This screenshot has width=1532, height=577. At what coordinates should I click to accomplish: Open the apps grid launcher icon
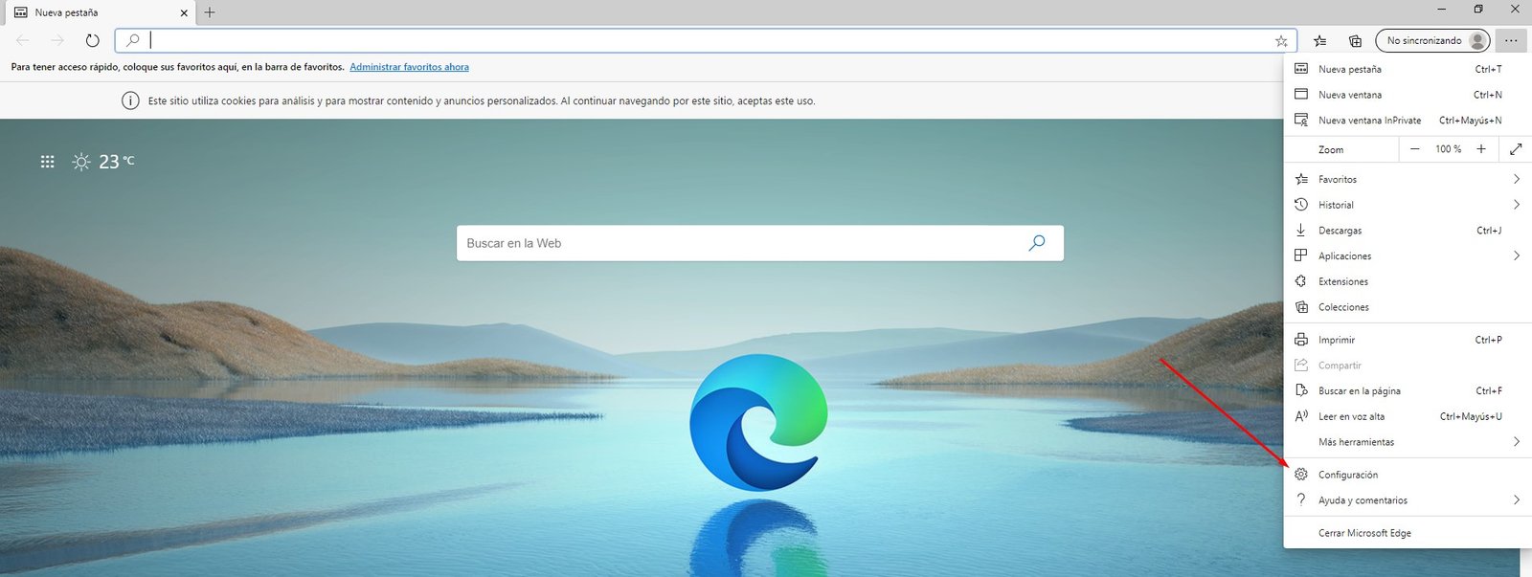[47, 162]
